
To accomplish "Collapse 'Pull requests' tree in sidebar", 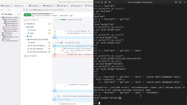I will (1, 17).
